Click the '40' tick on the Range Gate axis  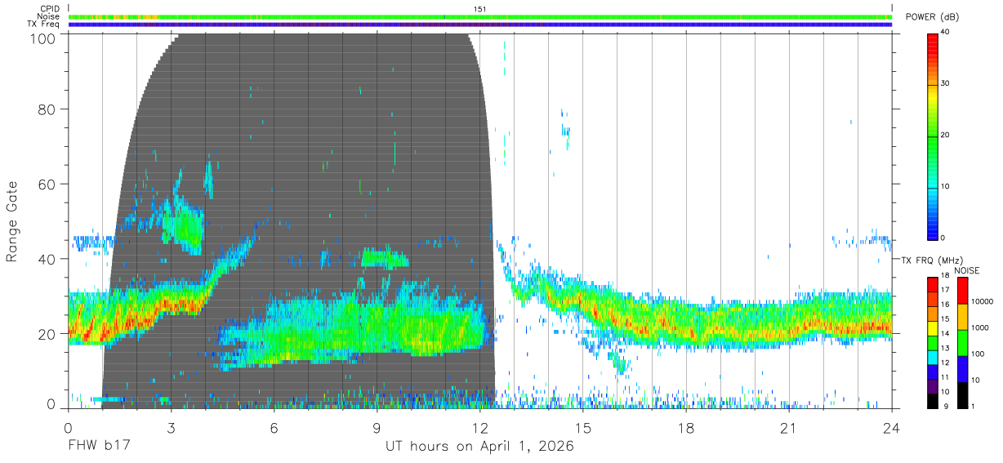point(48,260)
